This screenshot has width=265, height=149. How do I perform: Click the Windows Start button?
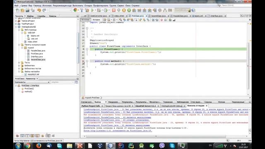[18, 145]
